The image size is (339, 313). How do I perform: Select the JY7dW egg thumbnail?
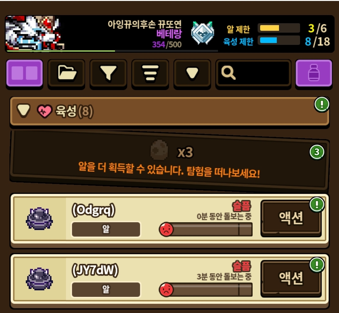[39, 279]
